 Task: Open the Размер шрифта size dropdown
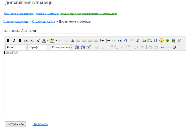pyautogui.click(x=62, y=47)
